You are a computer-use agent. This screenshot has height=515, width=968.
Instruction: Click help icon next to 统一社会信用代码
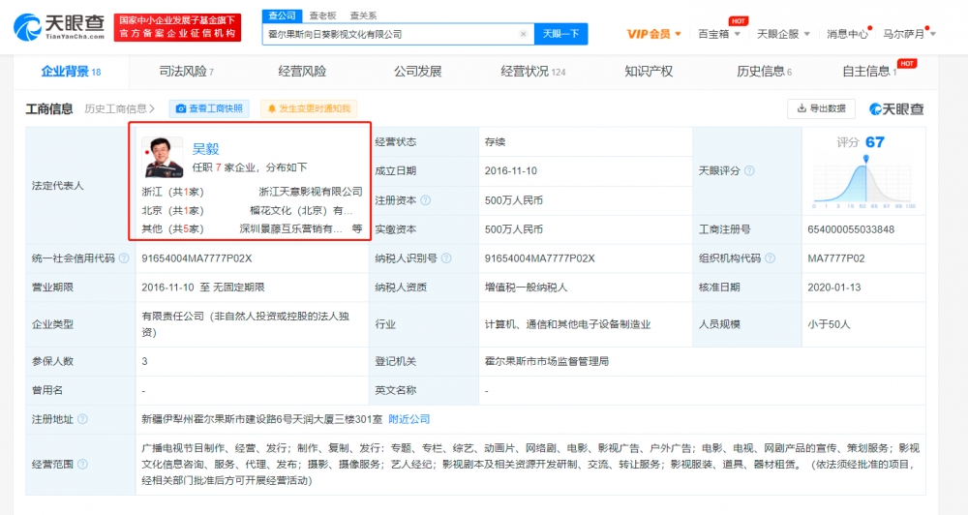124,258
